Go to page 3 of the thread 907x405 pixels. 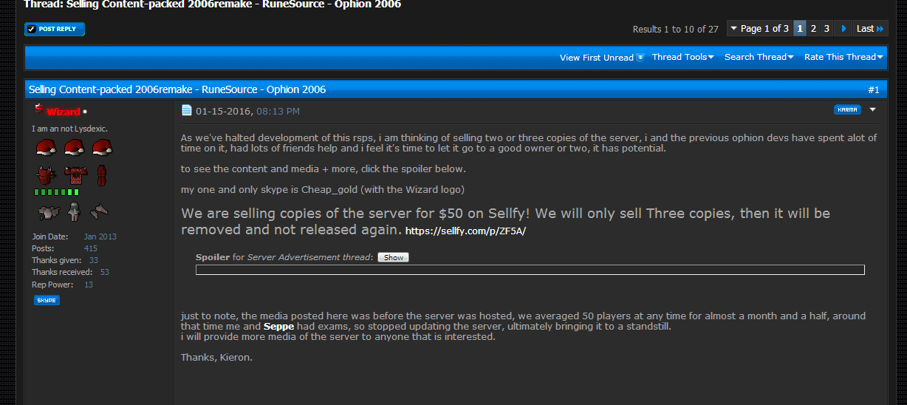click(x=826, y=29)
